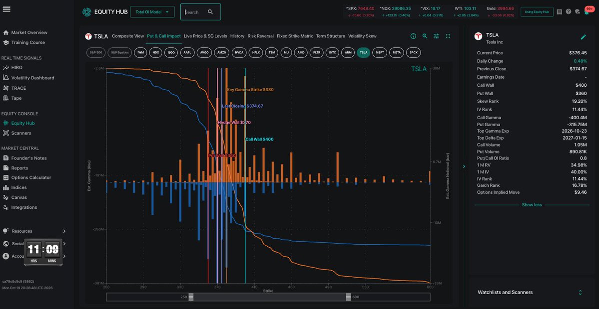Image resolution: width=599 pixels, height=309 pixels.
Task: Switch to Composite View tab
Action: point(128,36)
